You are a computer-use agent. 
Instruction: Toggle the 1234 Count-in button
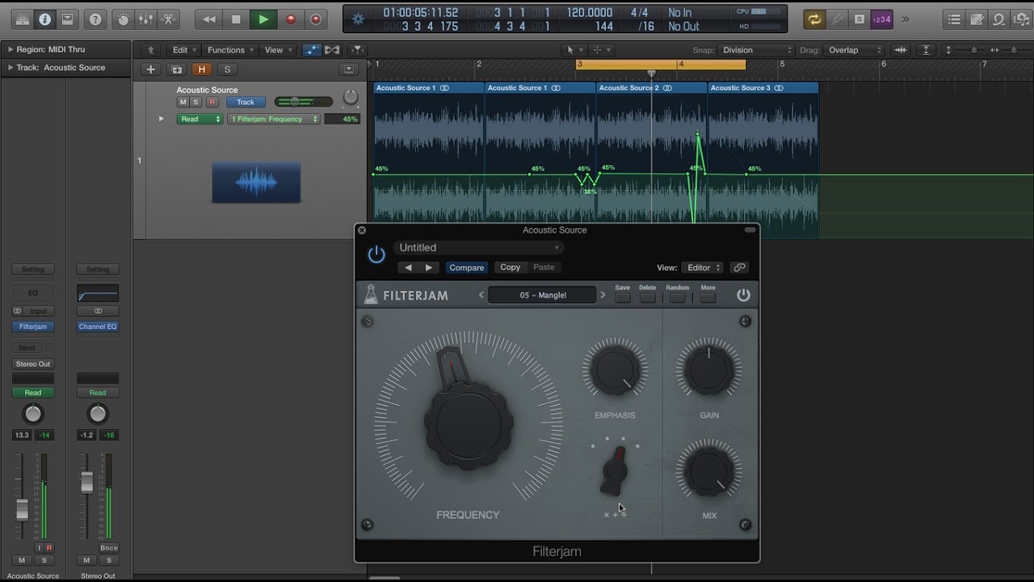pyautogui.click(x=882, y=19)
